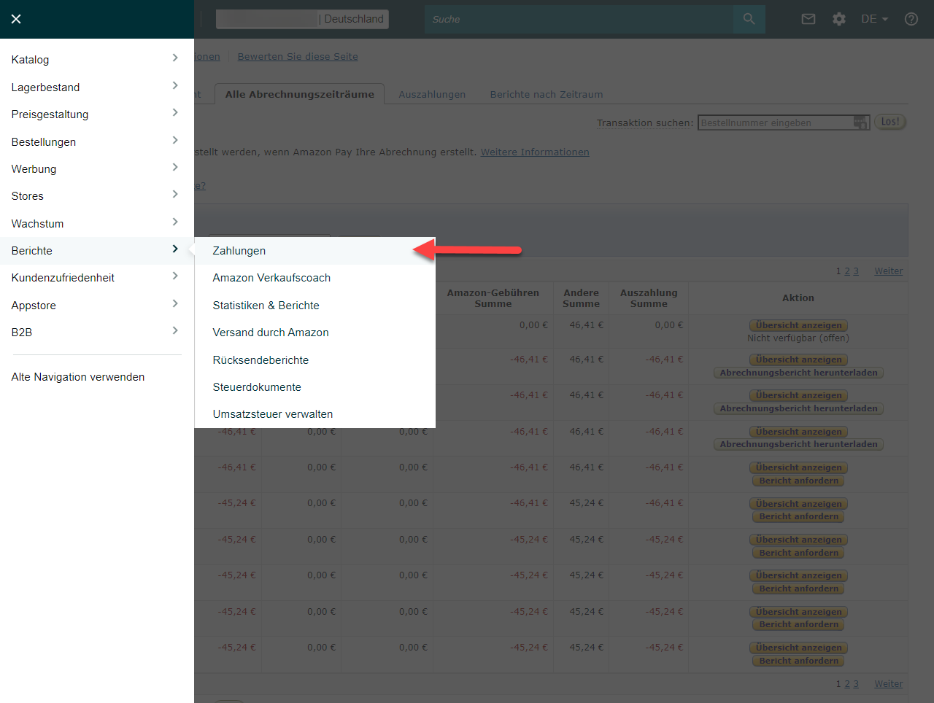Click the Weitere Informationen link

pyautogui.click(x=535, y=152)
